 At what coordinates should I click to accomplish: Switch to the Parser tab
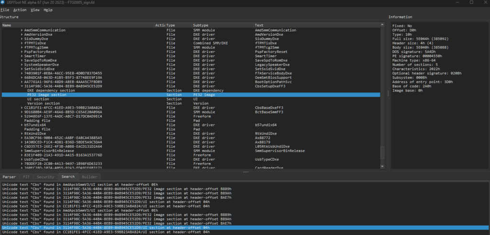9,177
